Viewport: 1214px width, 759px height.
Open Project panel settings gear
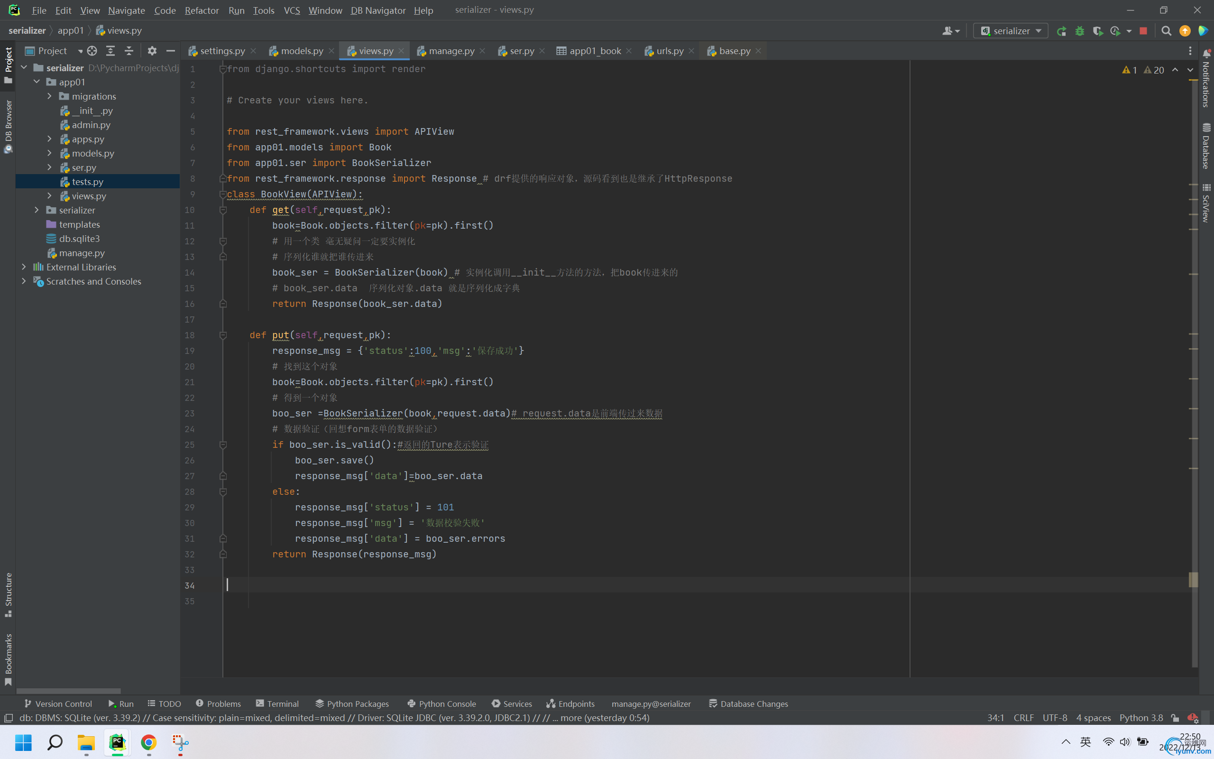152,51
